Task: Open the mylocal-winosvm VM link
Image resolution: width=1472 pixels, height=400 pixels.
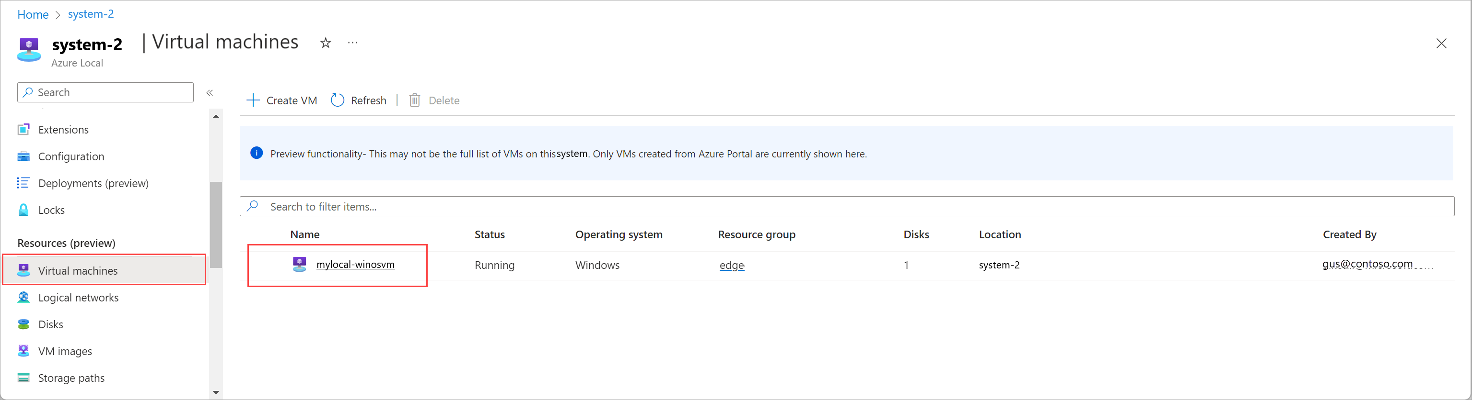Action: pyautogui.click(x=355, y=264)
